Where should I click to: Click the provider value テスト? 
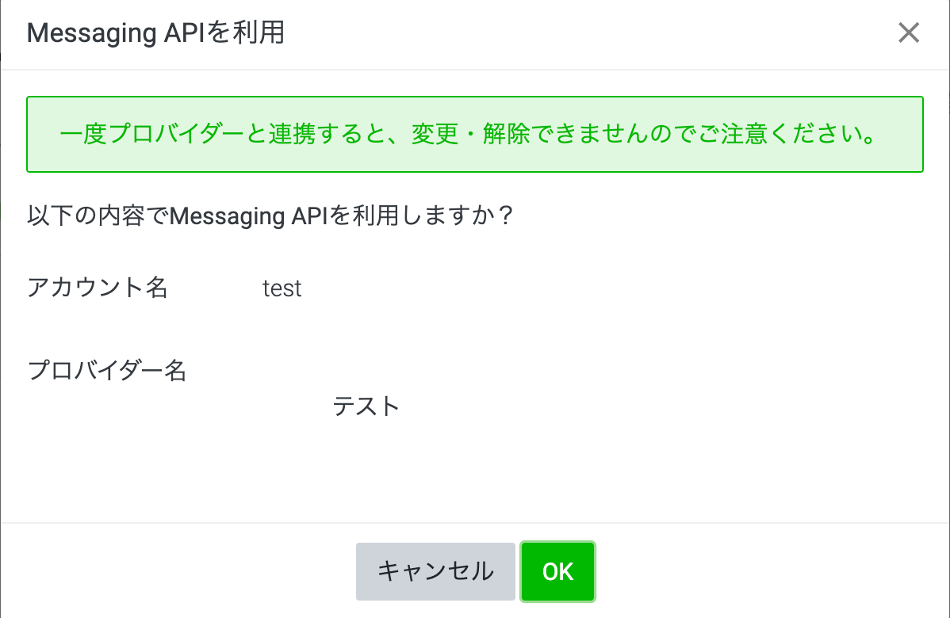366,406
